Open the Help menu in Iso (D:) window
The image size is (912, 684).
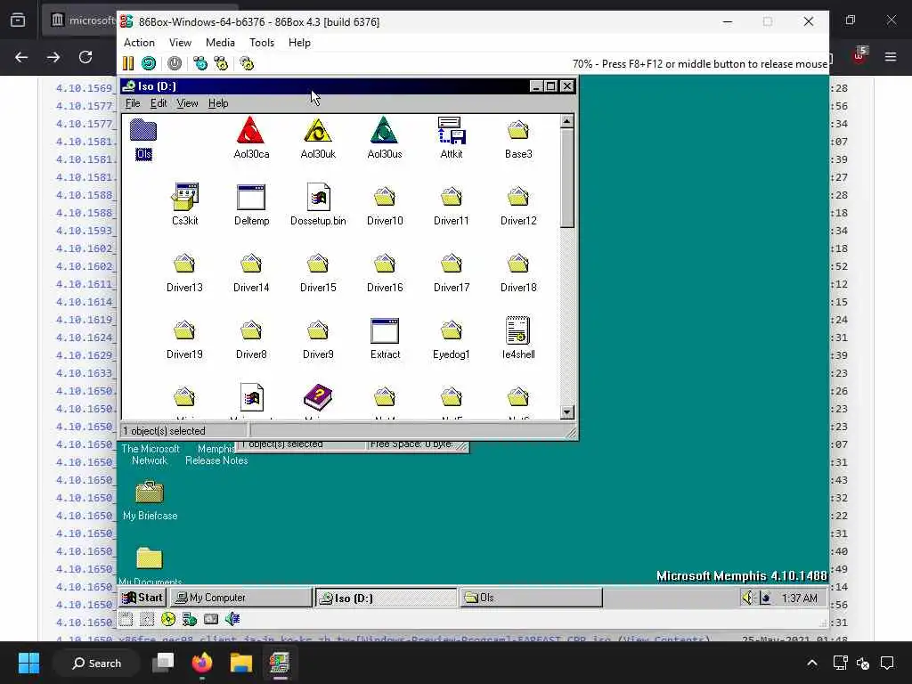[218, 103]
